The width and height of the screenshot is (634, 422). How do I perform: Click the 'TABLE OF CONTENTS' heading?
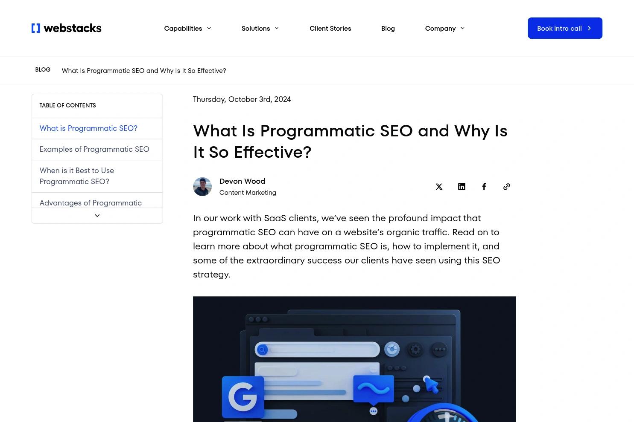(67, 105)
